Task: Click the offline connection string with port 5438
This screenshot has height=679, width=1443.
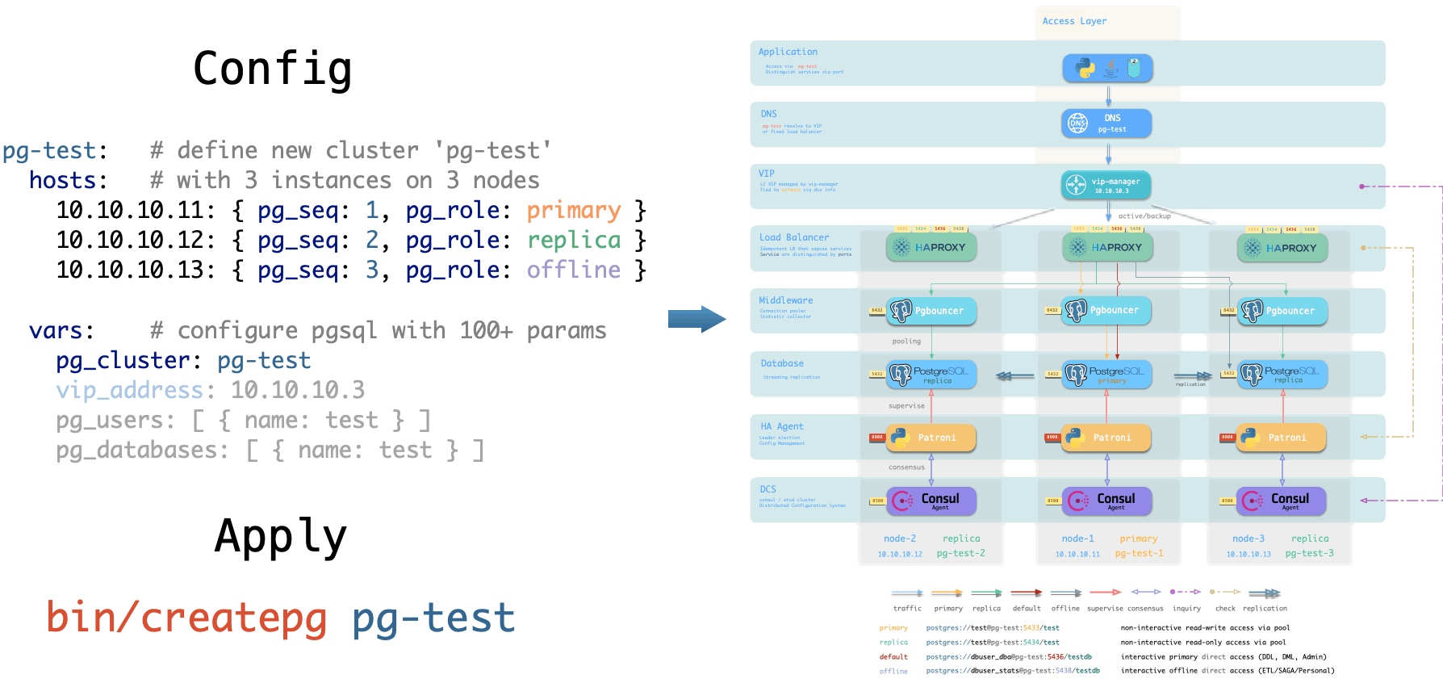Action: (x=1013, y=670)
